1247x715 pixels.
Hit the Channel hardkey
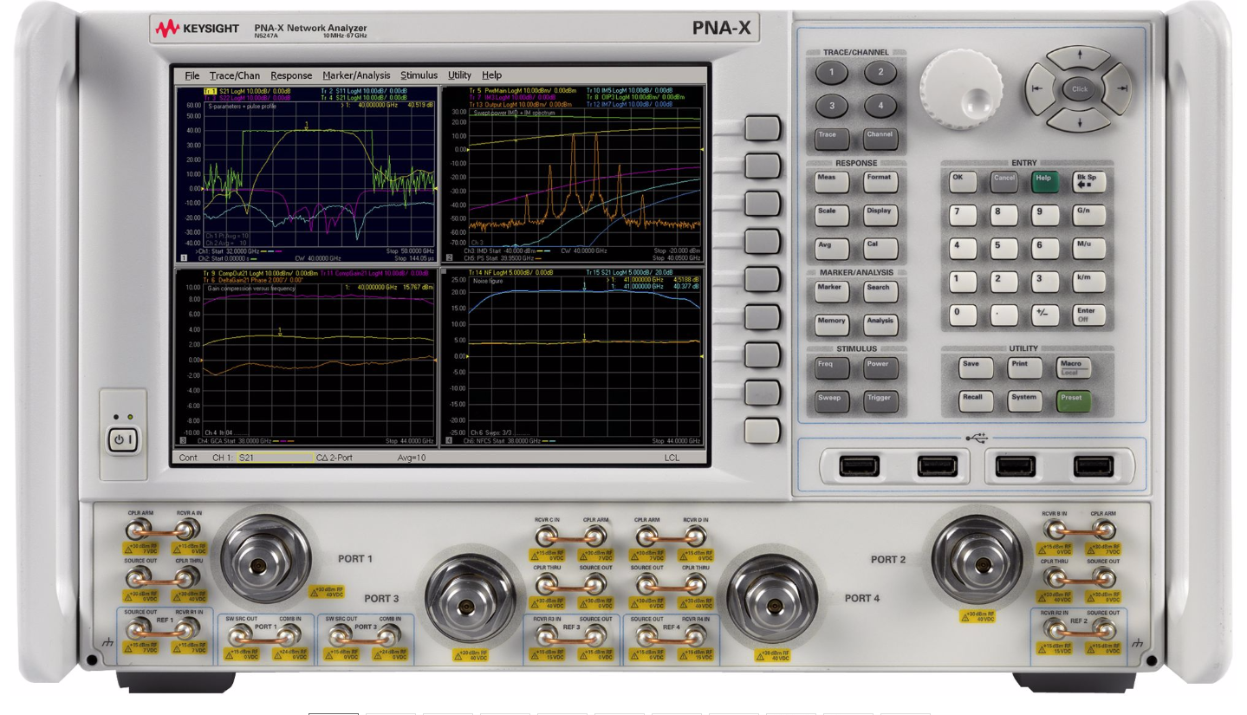(x=880, y=139)
